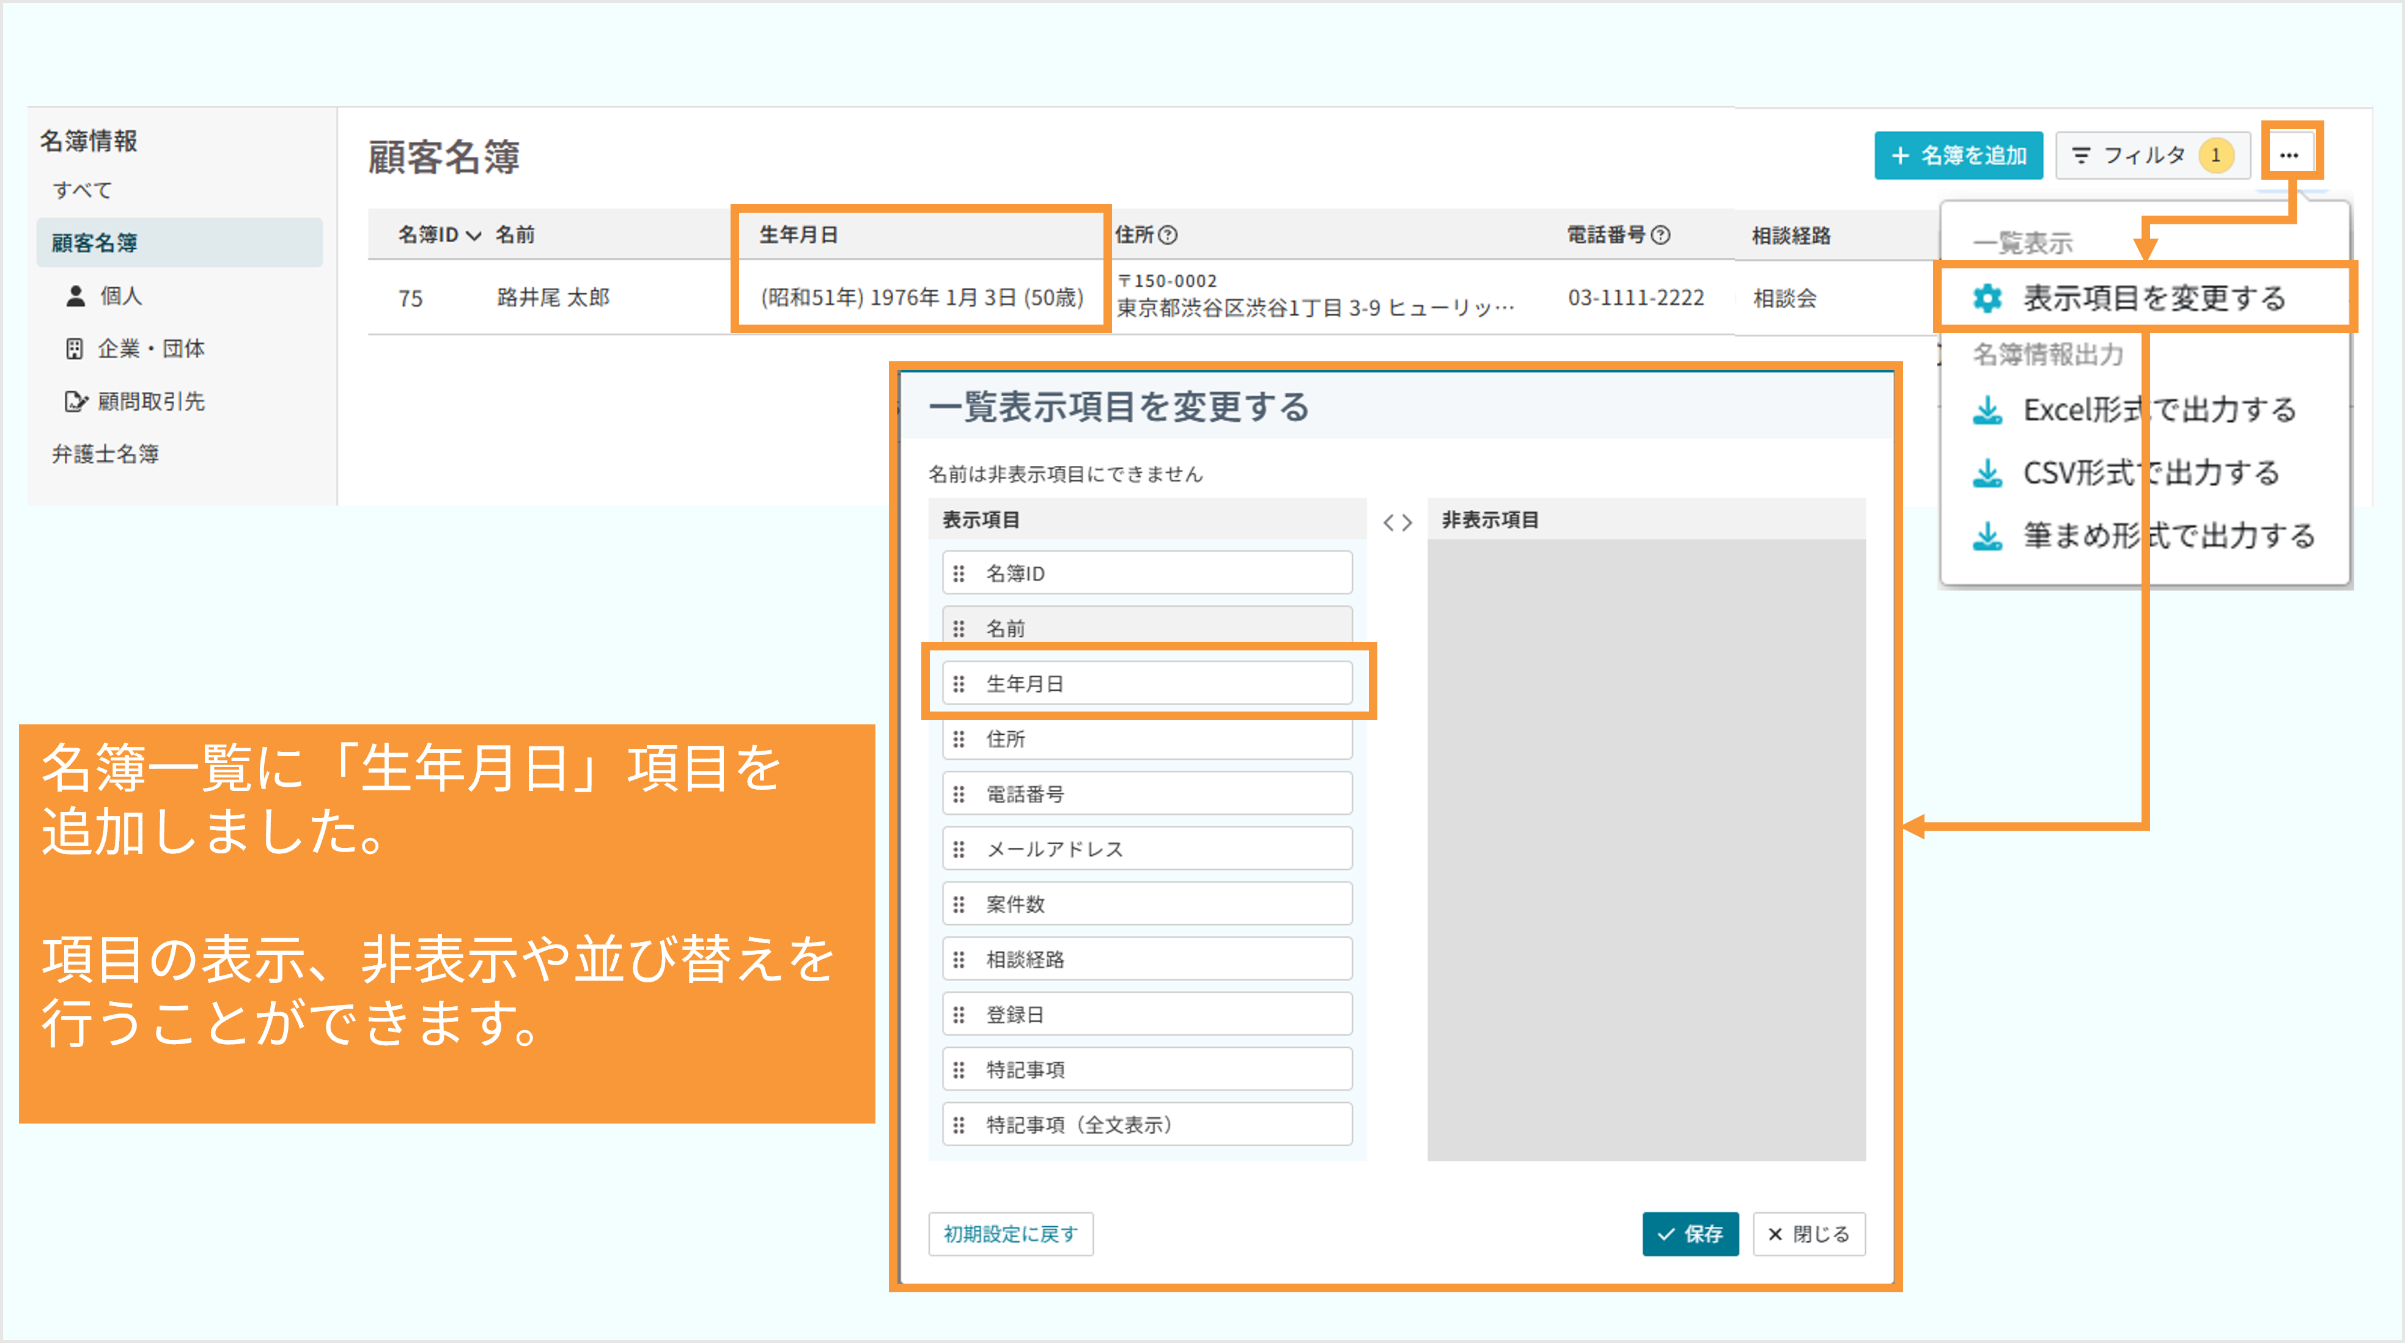The width and height of the screenshot is (2405, 1343).
Task: Open 弁護士名簿 in the sidebar
Action: (105, 454)
